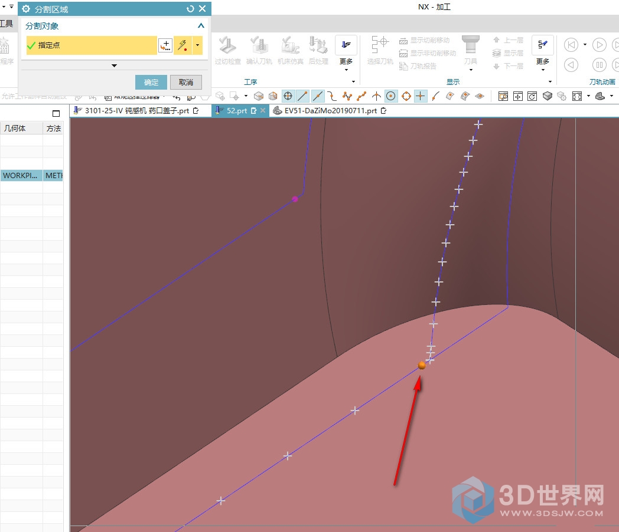Click the 取消 button
619x532 pixels.
[186, 82]
